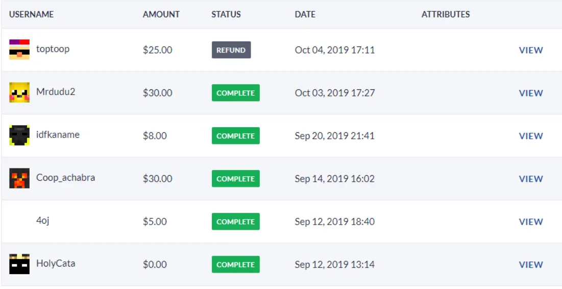Open Coop_achabra's payment details via View
Viewport: 562px width, 289px height.
530,179
